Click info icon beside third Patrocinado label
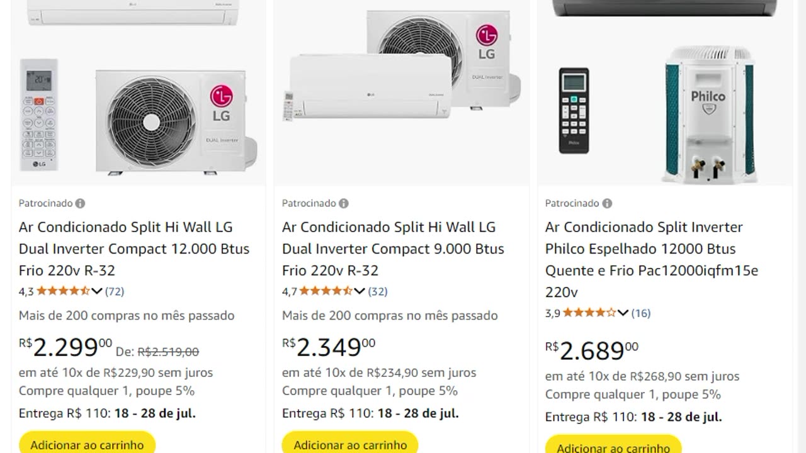The width and height of the screenshot is (806, 453). click(607, 203)
